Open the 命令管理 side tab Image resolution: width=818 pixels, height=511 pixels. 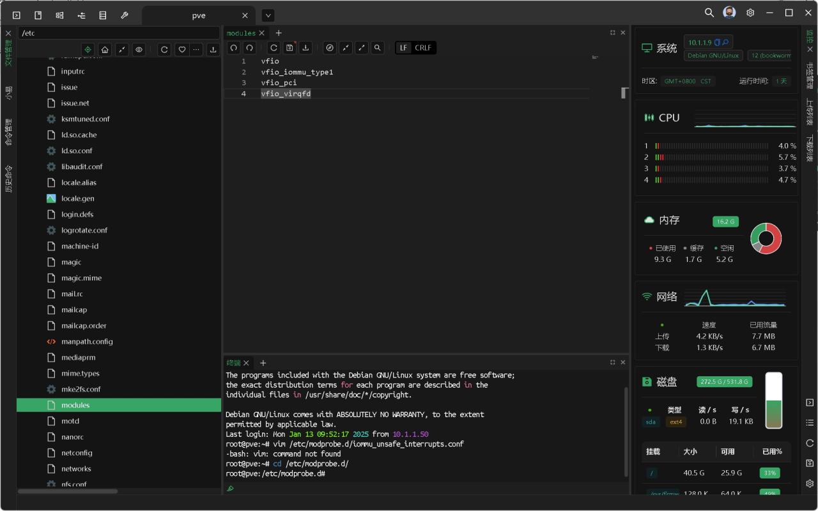click(8, 132)
